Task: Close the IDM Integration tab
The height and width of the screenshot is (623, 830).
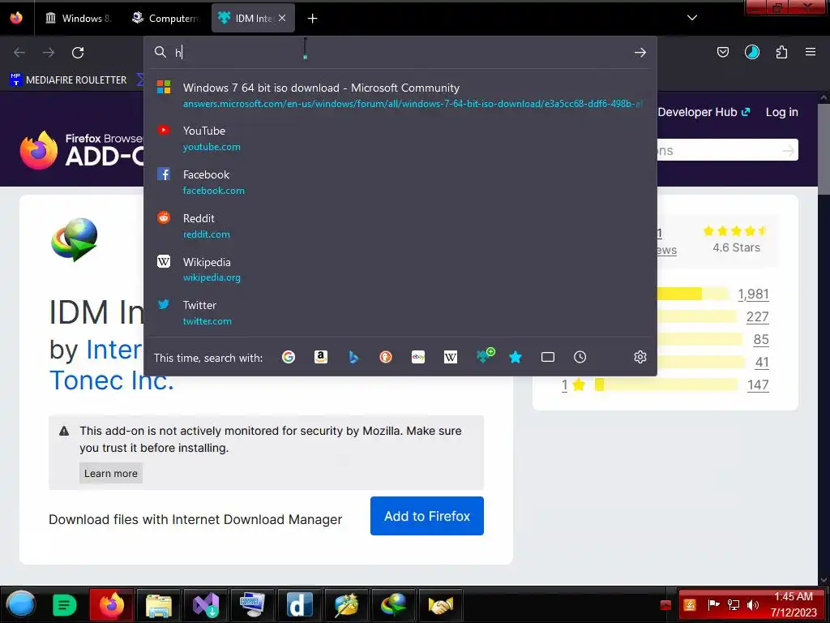Action: coord(282,18)
